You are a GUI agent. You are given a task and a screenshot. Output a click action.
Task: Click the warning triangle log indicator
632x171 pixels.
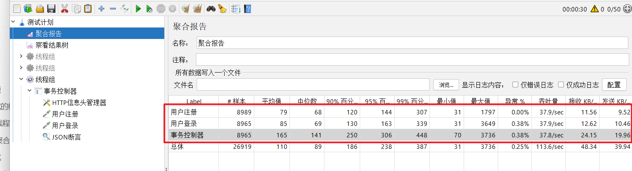pyautogui.click(x=594, y=9)
